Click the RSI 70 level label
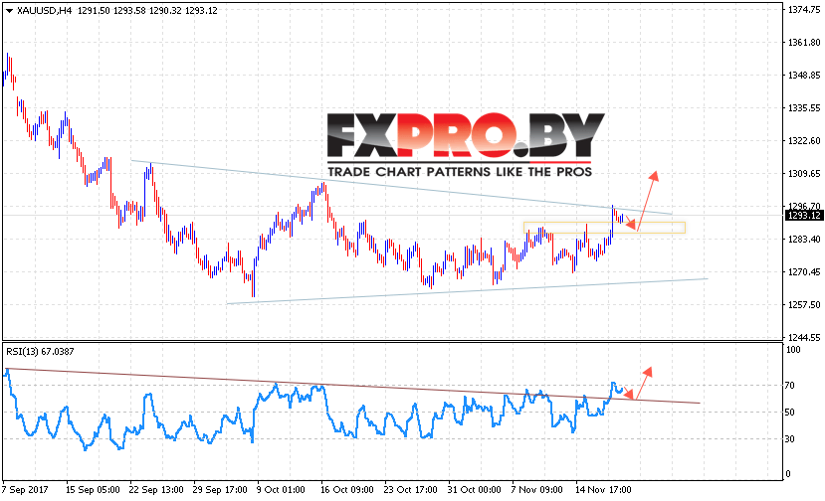This screenshot has width=825, height=501. [x=789, y=386]
